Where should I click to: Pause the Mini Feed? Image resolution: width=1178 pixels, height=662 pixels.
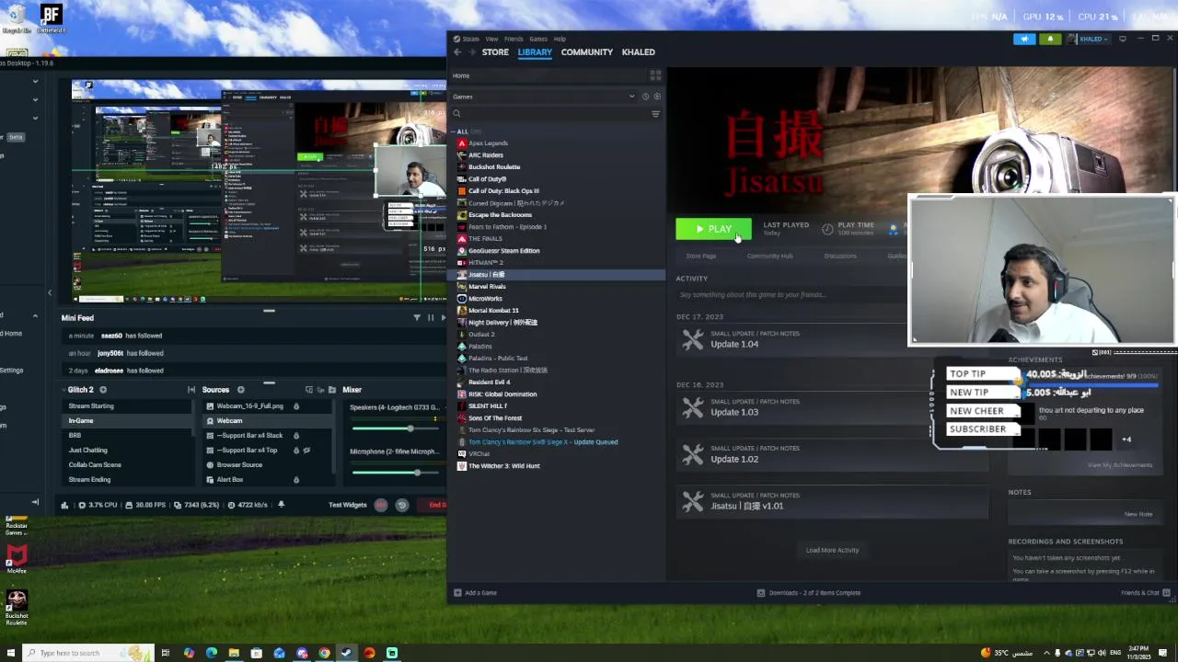430,318
